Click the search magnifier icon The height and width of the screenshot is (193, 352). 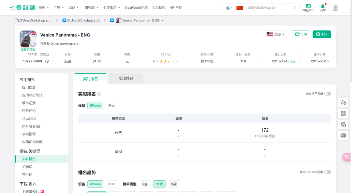pos(294,8)
